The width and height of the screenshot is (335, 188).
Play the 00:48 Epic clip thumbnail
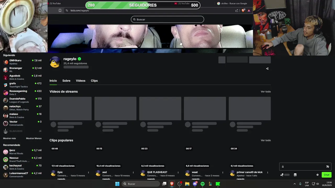(71, 157)
